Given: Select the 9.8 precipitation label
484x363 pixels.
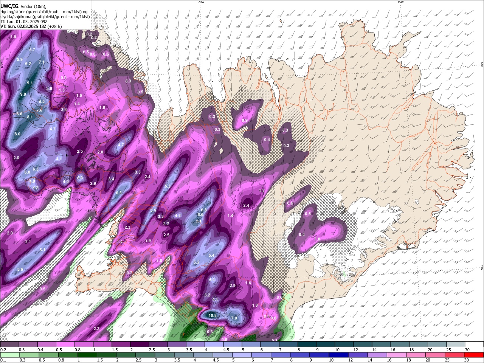Looking at the screenshot, I should tap(23, 94).
